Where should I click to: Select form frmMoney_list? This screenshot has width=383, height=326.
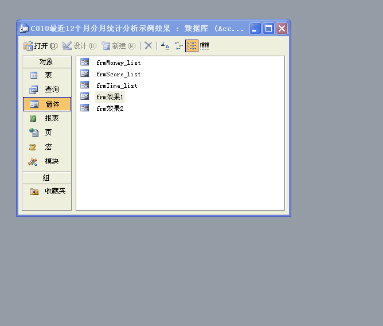(x=119, y=63)
